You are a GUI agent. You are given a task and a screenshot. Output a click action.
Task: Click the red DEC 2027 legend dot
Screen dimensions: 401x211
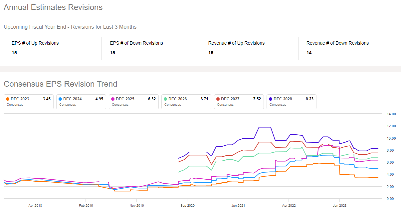tap(219, 99)
